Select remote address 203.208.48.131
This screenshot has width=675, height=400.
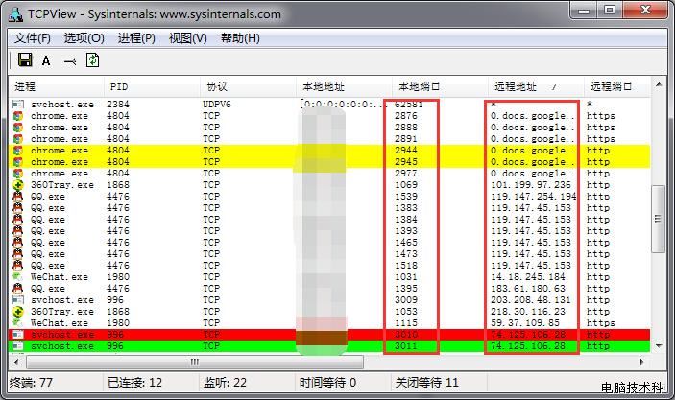531,300
